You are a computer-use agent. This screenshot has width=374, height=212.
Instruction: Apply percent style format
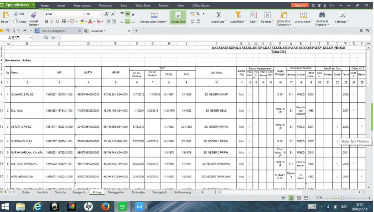[198, 14]
